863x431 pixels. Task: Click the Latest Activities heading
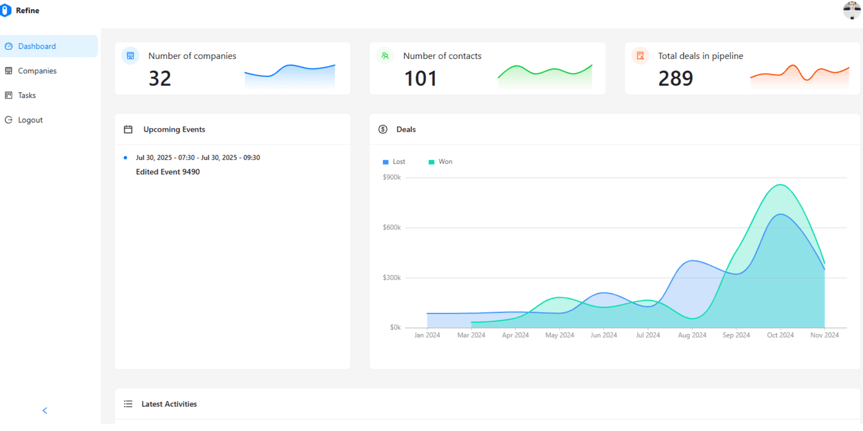[x=169, y=404]
